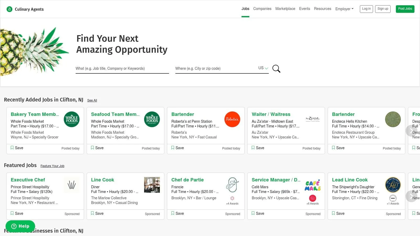Viewport: 420px width, 236px height.
Task: Open the See All link
Action: pos(92,100)
